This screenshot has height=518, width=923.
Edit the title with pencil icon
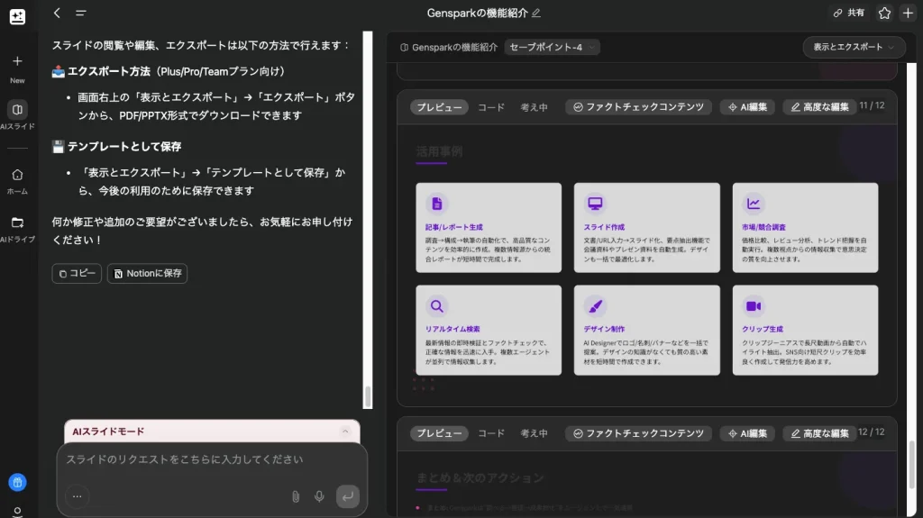[535, 13]
